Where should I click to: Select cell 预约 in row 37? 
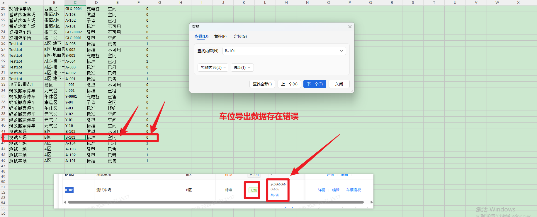(117, 108)
